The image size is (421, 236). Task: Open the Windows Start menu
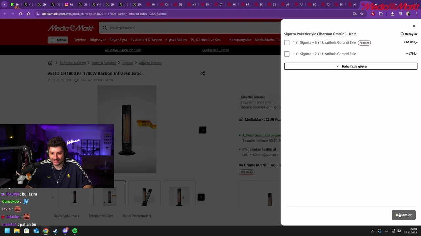point(7,231)
